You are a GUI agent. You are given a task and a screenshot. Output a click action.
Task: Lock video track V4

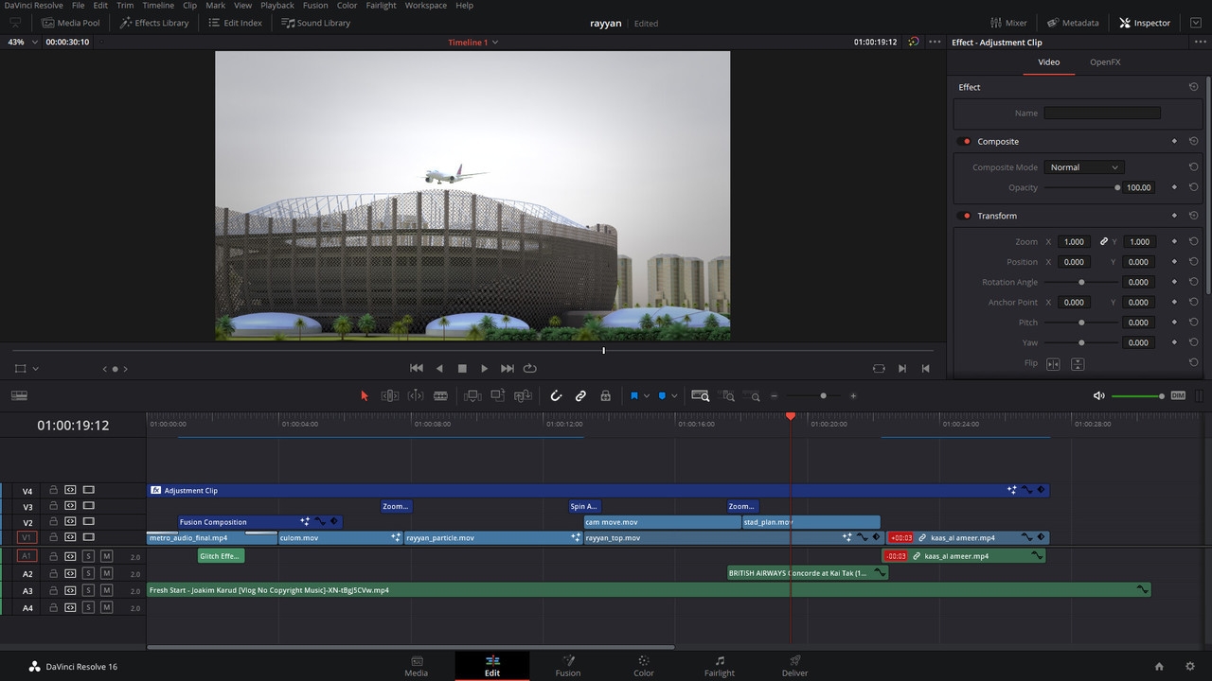(54, 490)
